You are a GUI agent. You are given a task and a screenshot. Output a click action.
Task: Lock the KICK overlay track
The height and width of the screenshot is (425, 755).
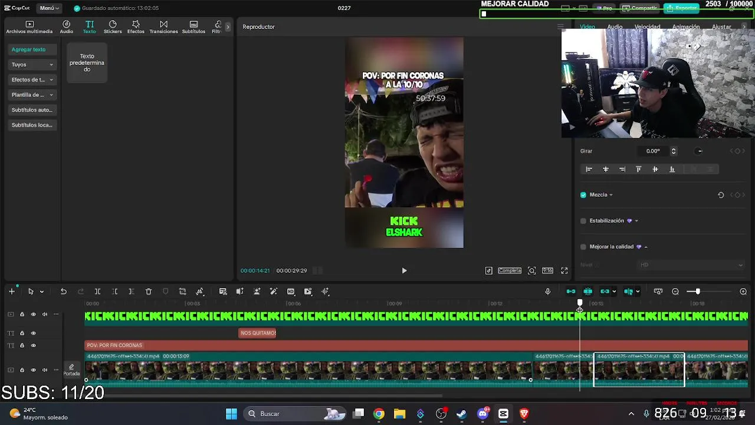click(22, 315)
